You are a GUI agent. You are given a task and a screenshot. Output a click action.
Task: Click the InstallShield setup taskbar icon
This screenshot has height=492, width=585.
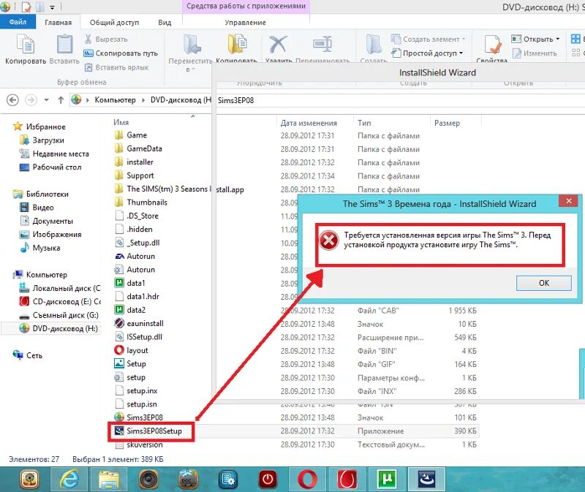pos(426,479)
